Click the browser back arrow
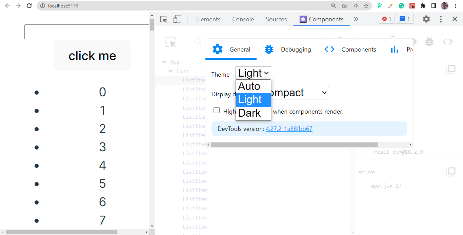463x235 pixels. (x=7, y=6)
